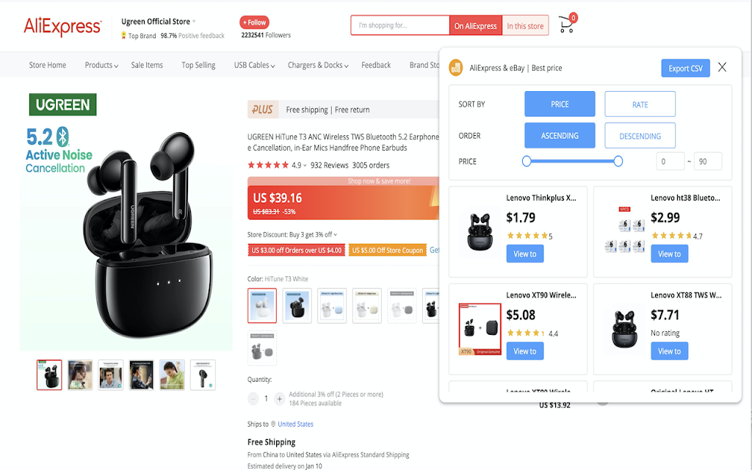
Task: Export results with Export CSV button
Action: 685,68
